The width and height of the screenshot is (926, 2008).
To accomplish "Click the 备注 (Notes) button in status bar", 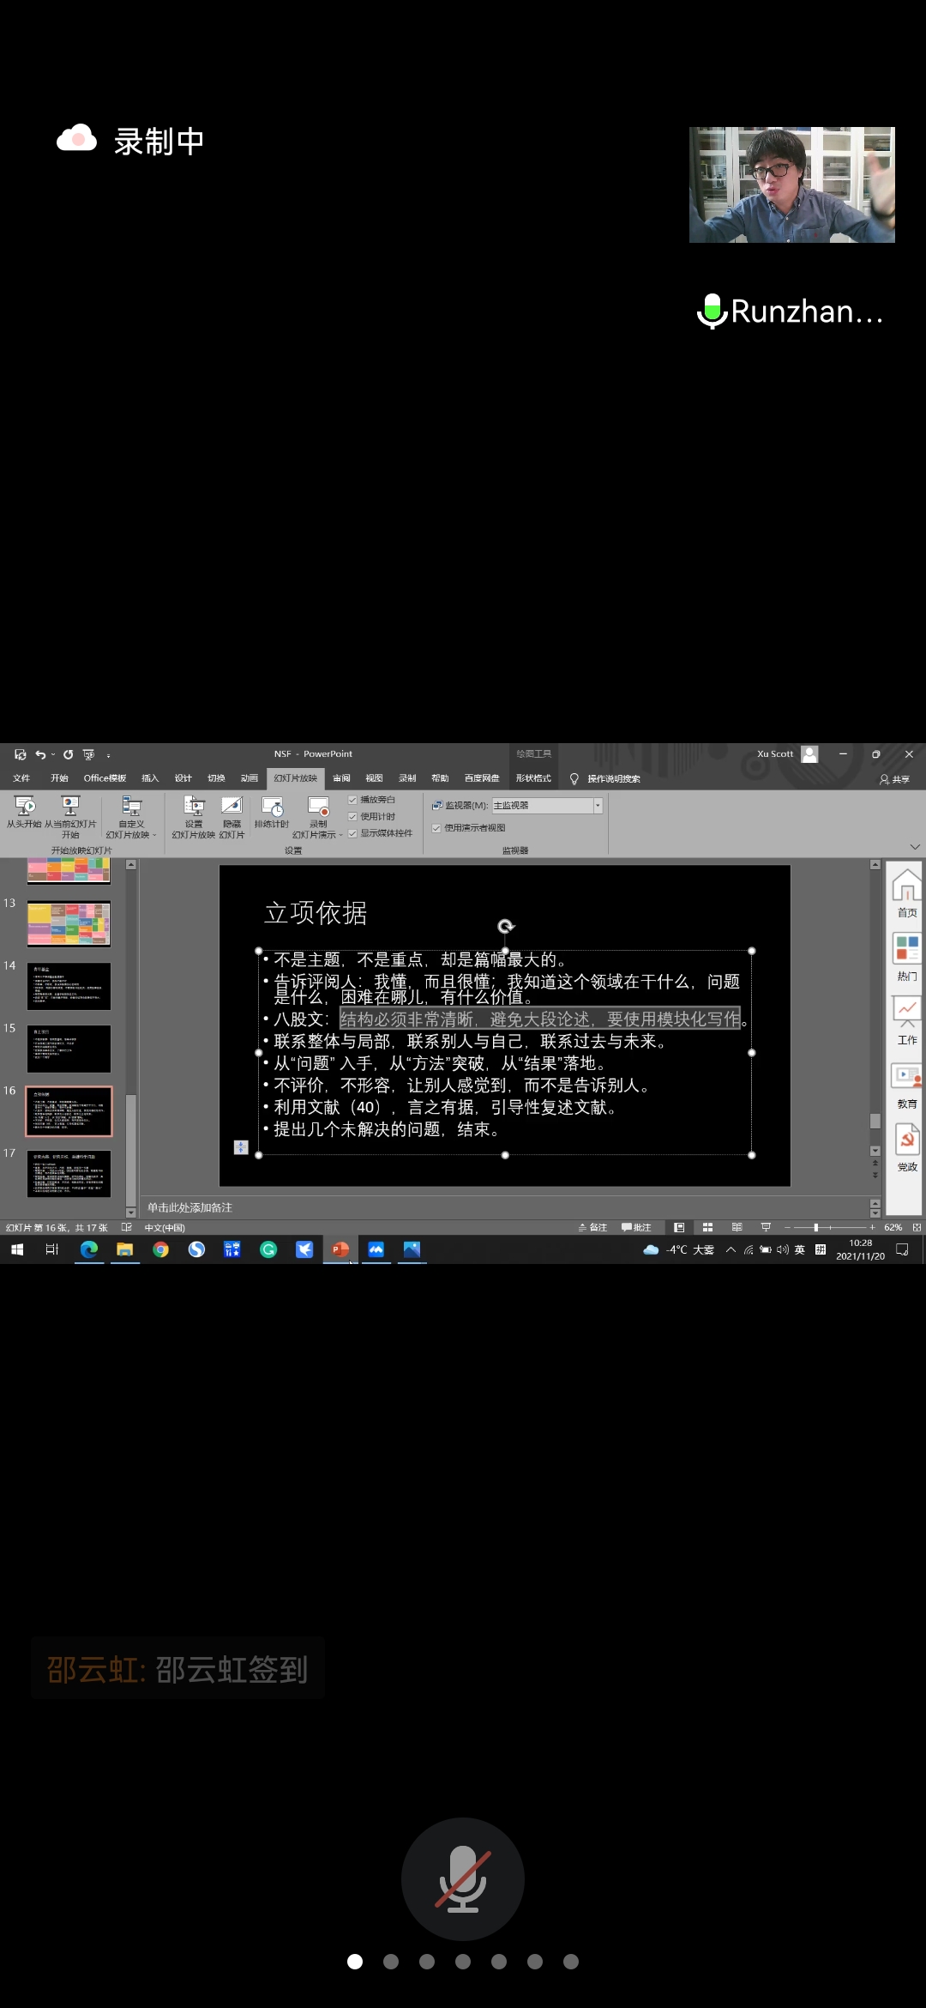I will pos(592,1227).
